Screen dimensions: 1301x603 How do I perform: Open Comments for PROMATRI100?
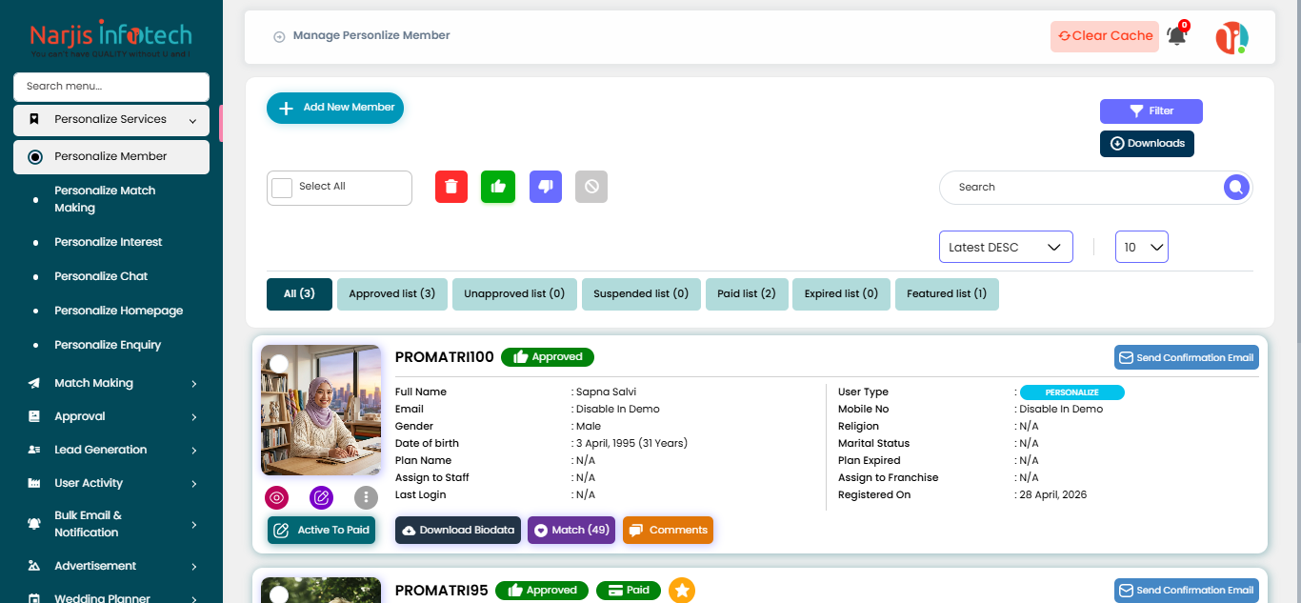[668, 531]
